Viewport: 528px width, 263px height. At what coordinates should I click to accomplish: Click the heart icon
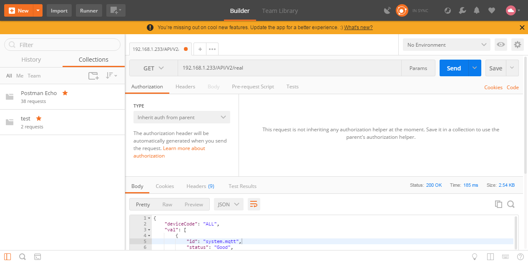(491, 10)
